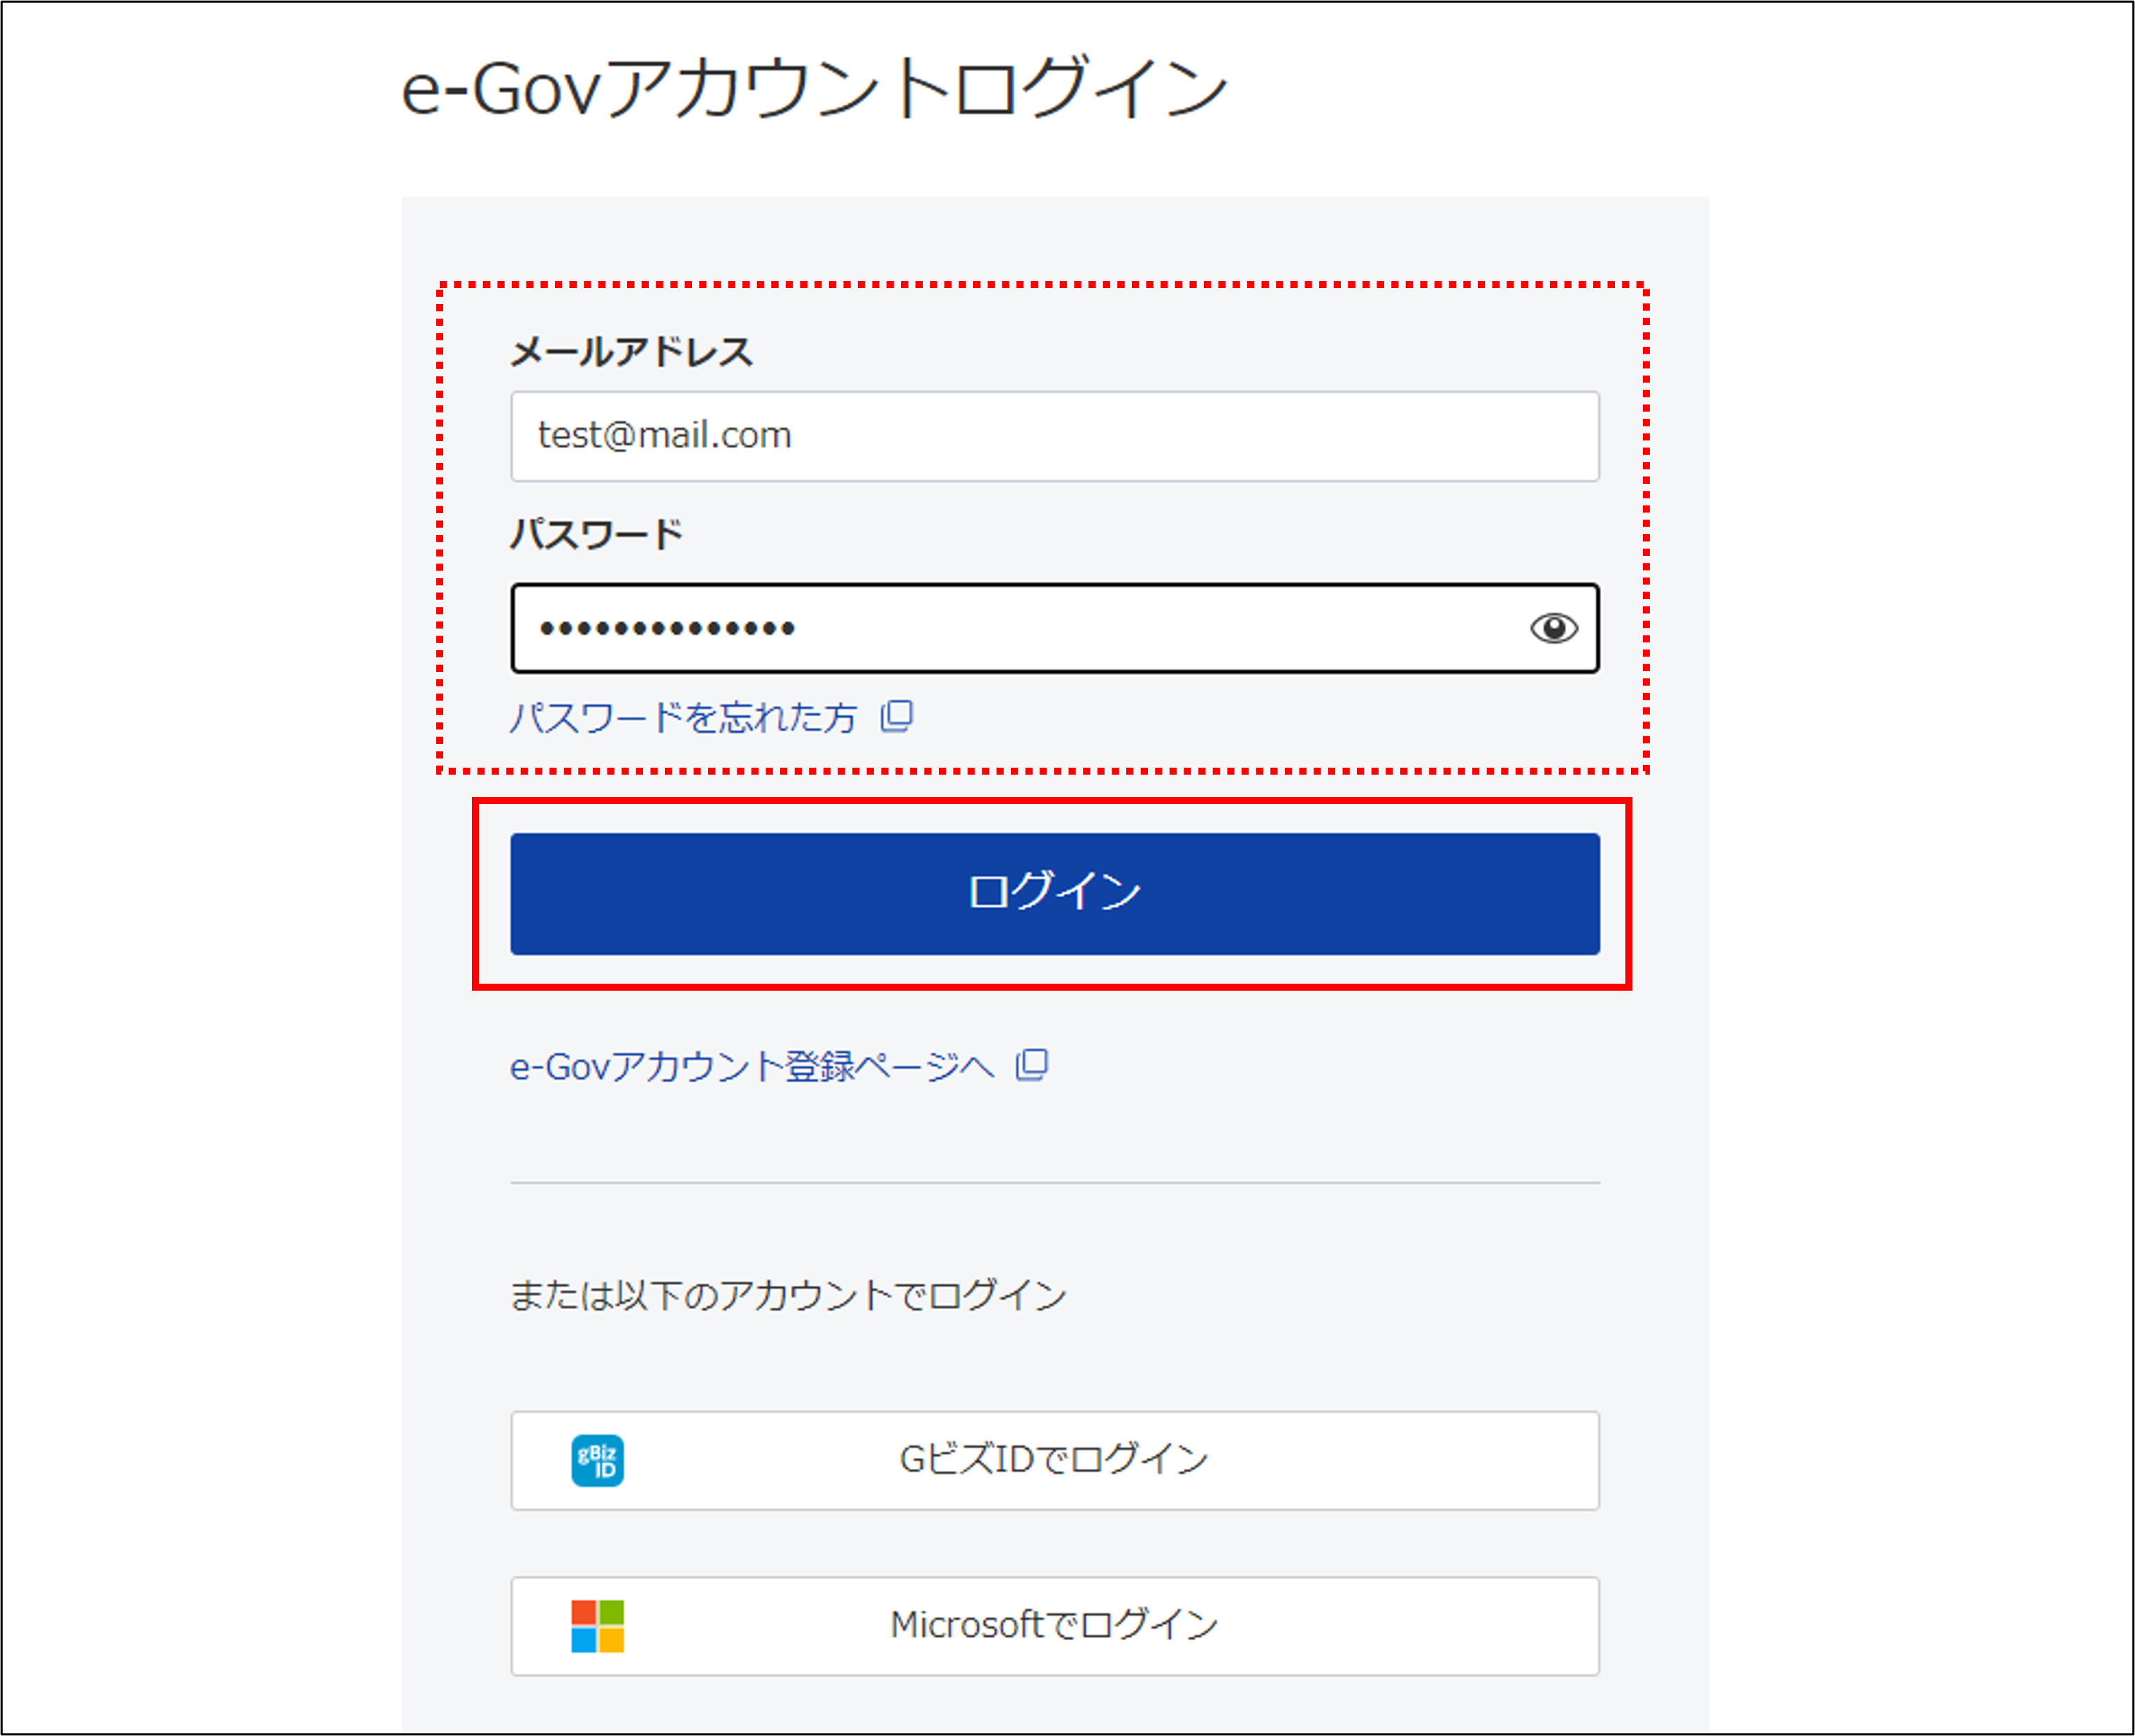Click the メールアドレス label

tap(631, 352)
